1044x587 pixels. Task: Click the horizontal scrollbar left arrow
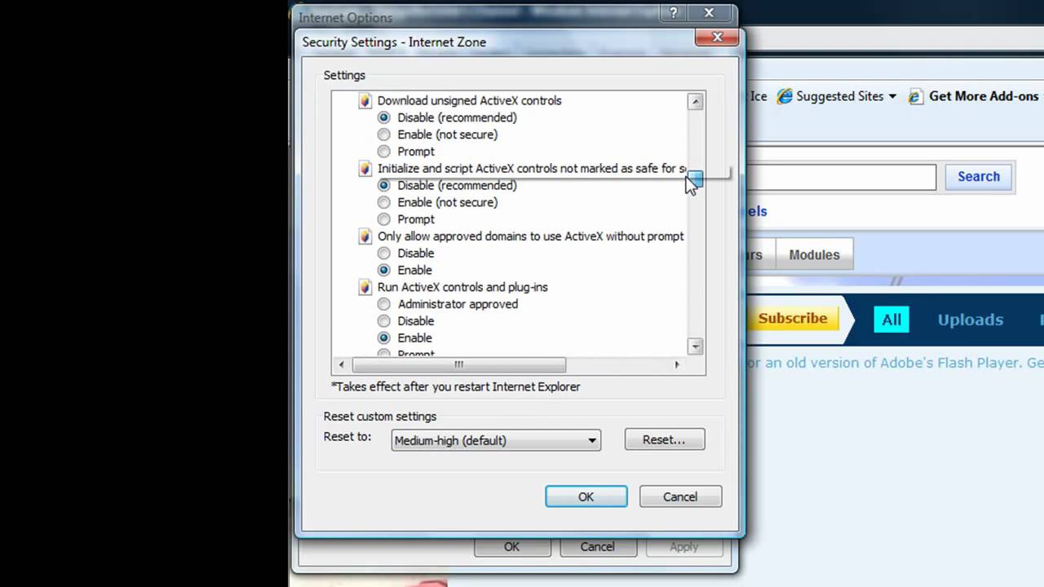(x=341, y=364)
